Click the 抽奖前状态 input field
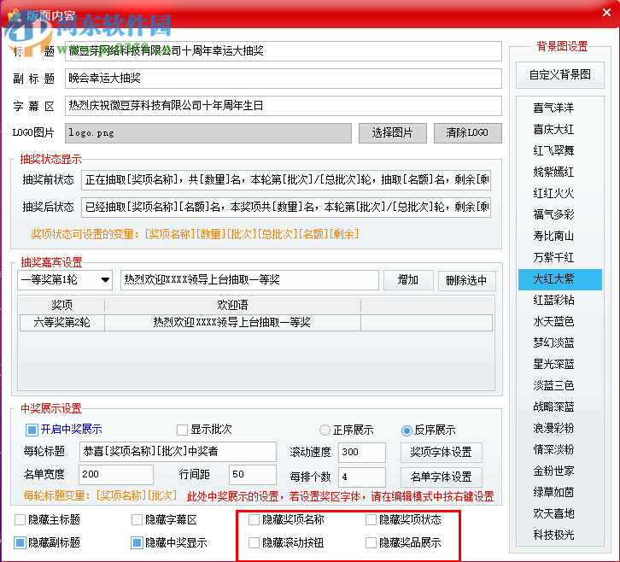 click(x=286, y=180)
